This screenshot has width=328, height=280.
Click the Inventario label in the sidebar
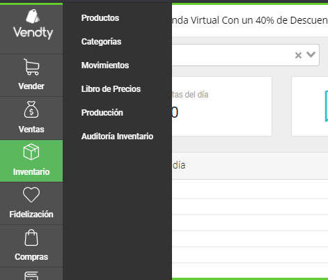31,172
